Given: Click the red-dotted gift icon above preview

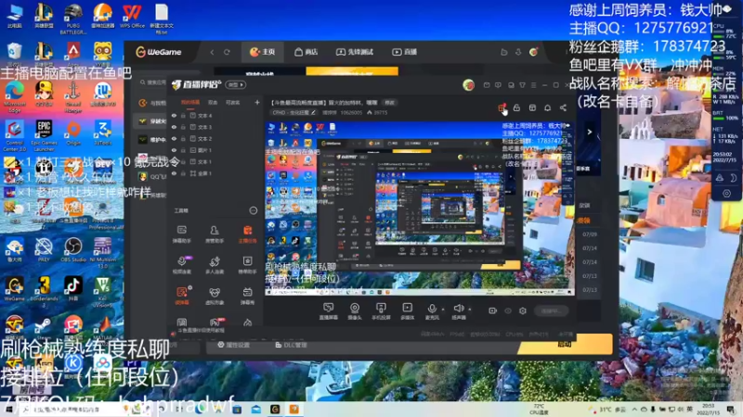Looking at the screenshot, I should [502, 107].
